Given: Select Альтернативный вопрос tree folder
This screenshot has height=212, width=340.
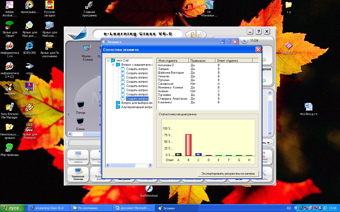Looking at the screenshot, I should coord(134,107).
